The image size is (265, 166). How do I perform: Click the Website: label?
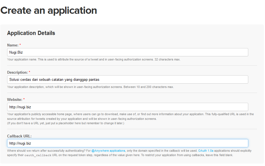pyautogui.click(x=15, y=100)
